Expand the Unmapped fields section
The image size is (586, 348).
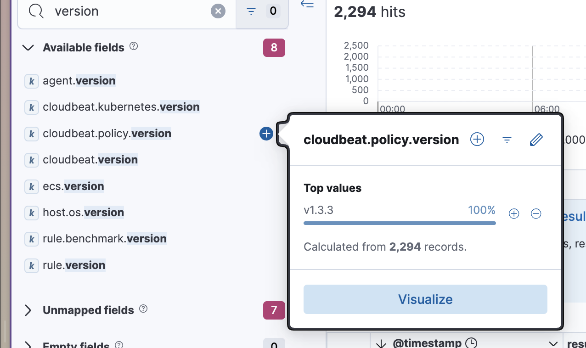[x=28, y=310]
